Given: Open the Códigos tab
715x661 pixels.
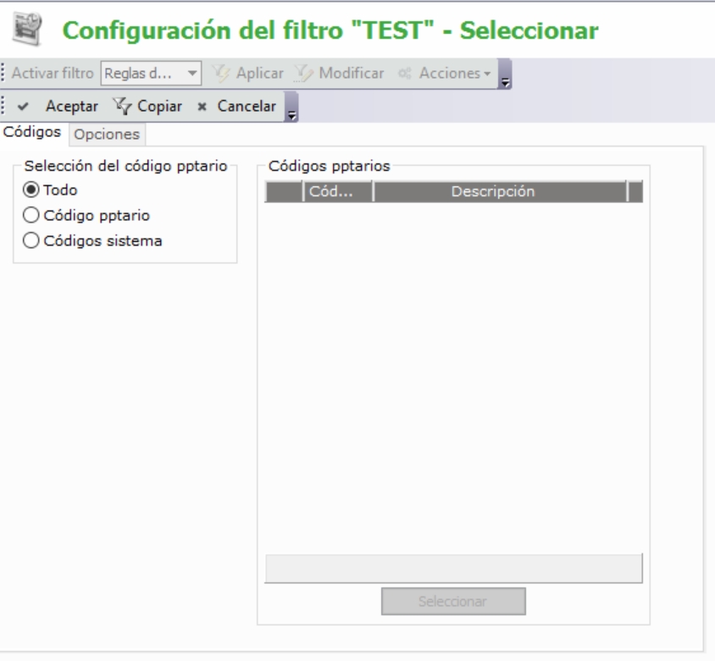Looking at the screenshot, I should [32, 133].
